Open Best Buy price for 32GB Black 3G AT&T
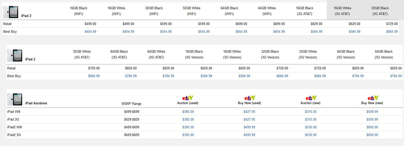 pyautogui.click(x=392, y=32)
